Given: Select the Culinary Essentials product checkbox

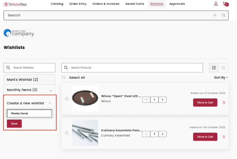Looking at the screenshot, I should click(x=67, y=133).
